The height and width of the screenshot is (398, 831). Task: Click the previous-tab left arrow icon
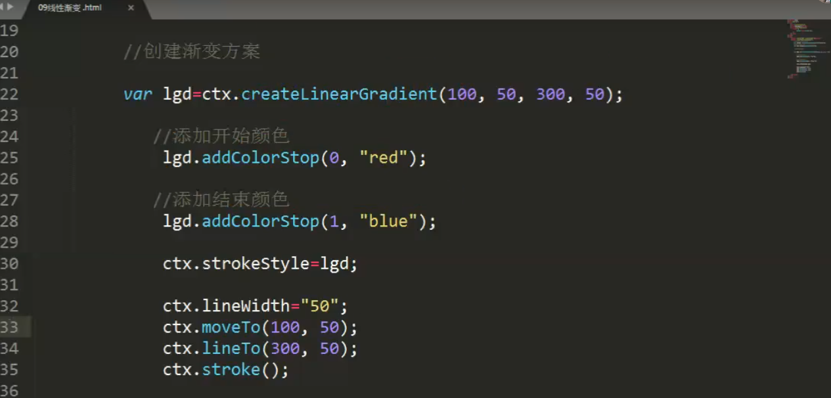(3, 7)
